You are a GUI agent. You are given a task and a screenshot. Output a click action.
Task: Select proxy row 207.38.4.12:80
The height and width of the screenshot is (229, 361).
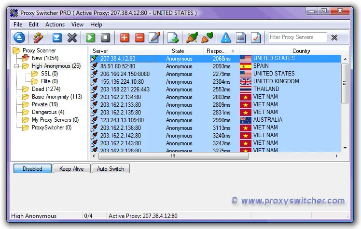215,59
